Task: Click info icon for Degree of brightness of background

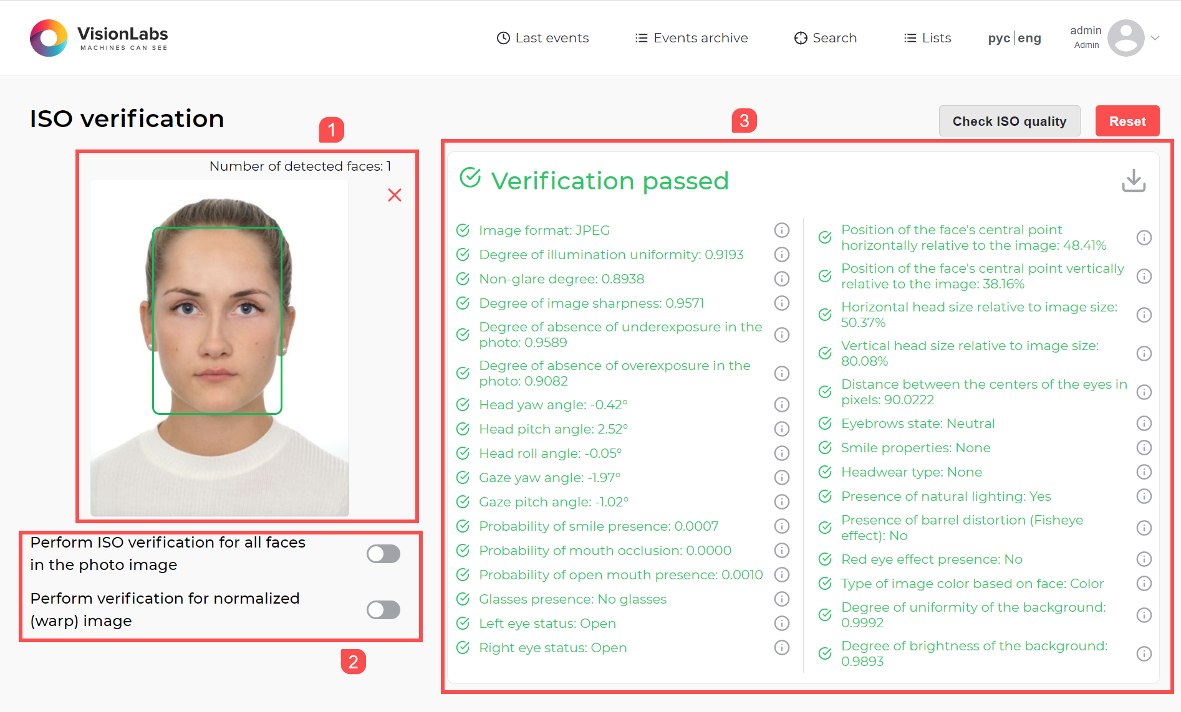Action: click(x=1144, y=653)
